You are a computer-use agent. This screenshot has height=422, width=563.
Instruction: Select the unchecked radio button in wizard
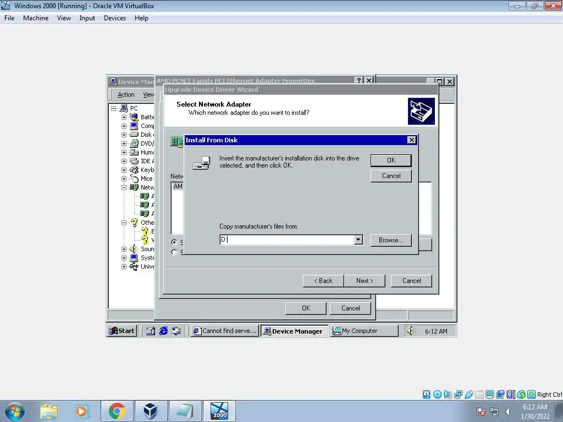[174, 252]
